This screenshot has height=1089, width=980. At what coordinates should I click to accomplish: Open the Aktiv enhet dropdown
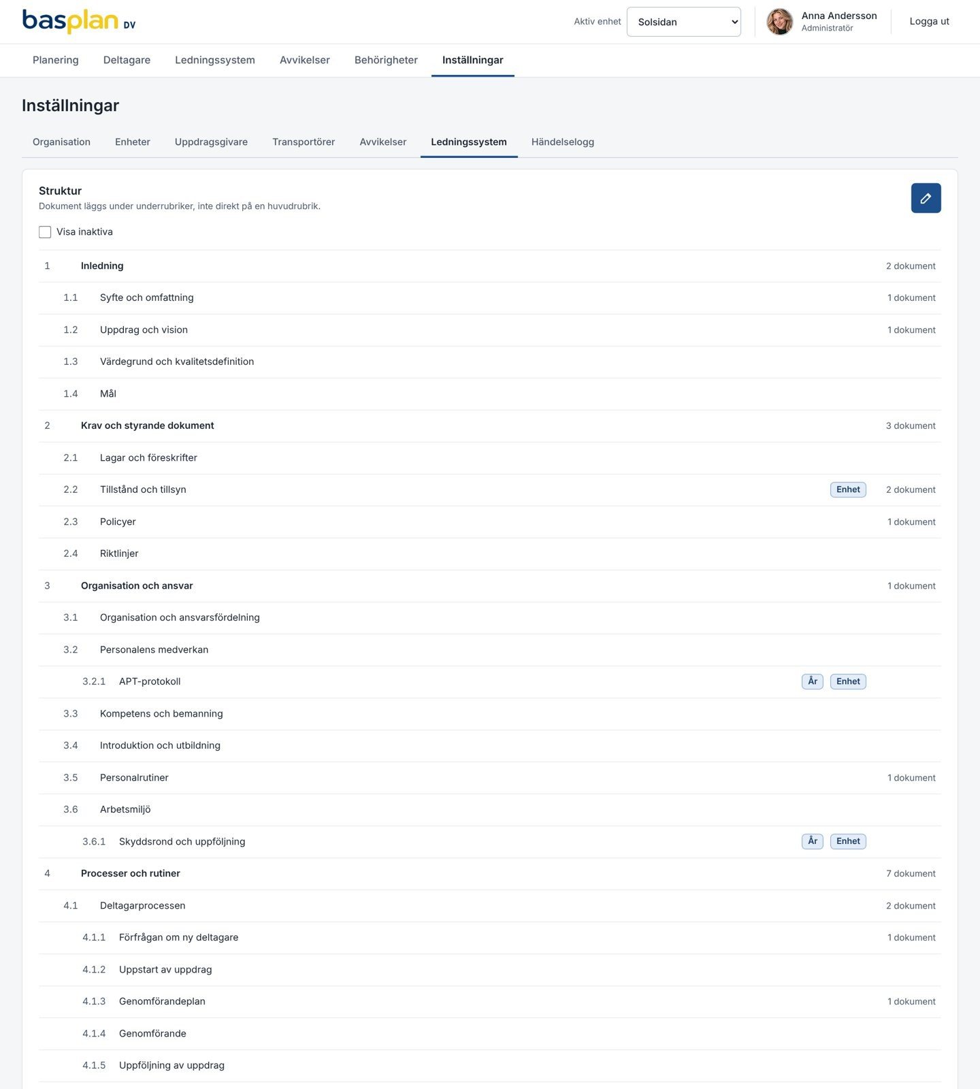click(x=683, y=22)
